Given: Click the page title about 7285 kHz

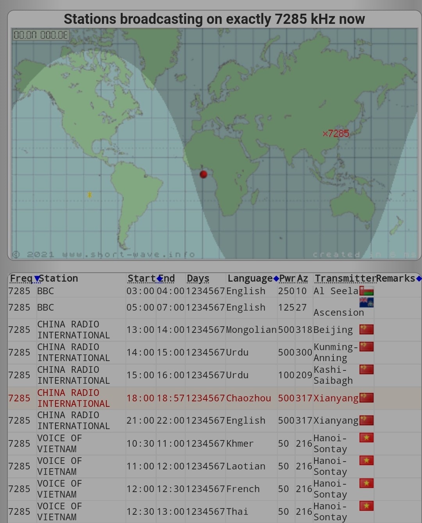Looking at the screenshot, I should point(214,19).
